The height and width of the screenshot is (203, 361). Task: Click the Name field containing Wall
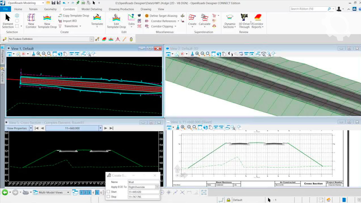coord(143,182)
